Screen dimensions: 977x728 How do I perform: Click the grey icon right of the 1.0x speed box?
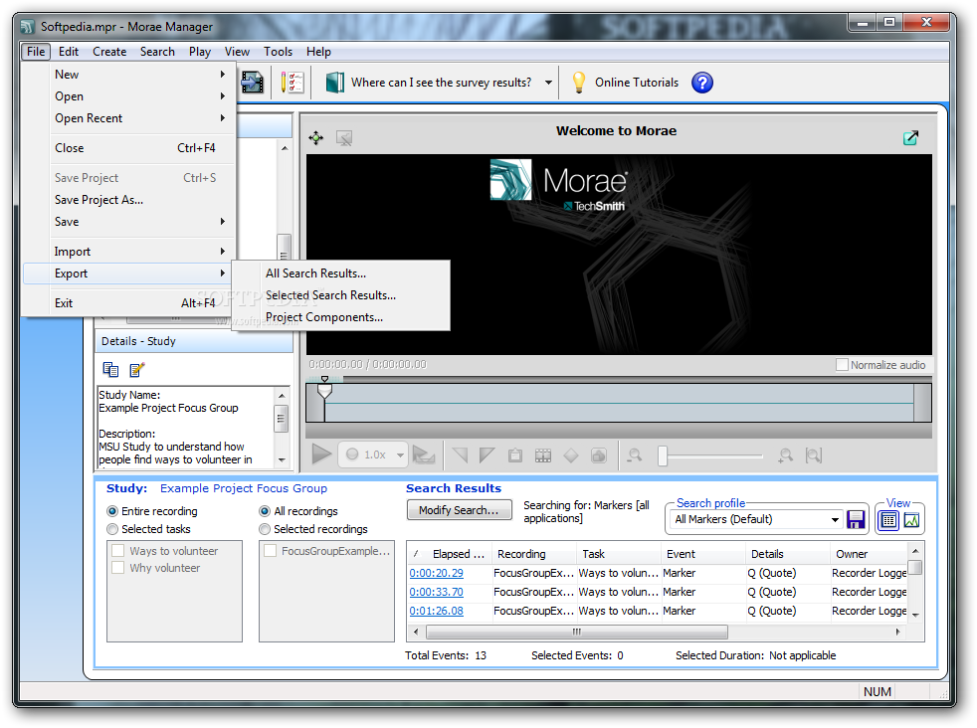click(424, 455)
